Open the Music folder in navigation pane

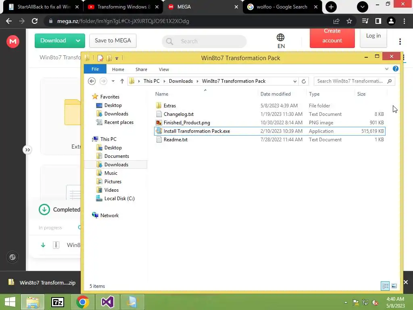pos(111,173)
